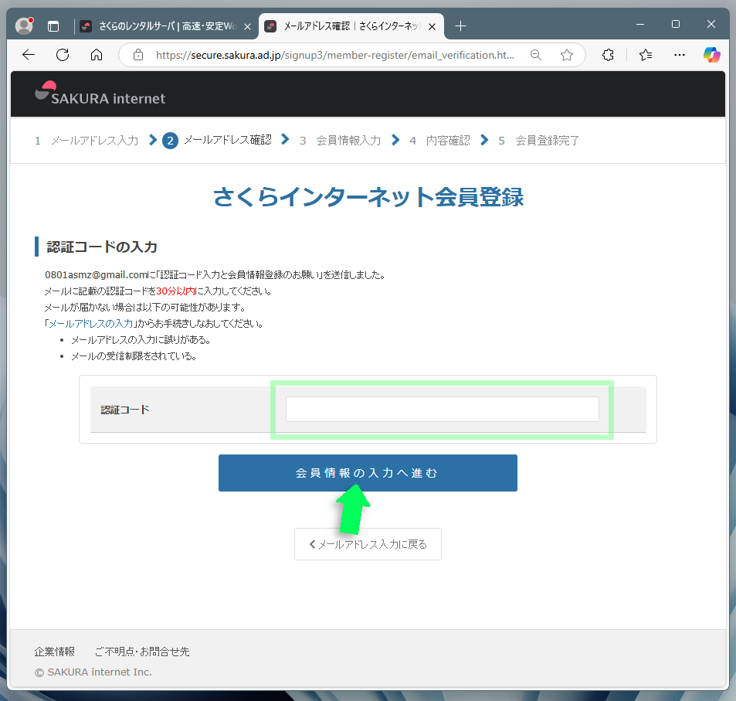The width and height of the screenshot is (736, 701).
Task: Close the さくらのレンタルサーバ tab
Action: (x=247, y=27)
